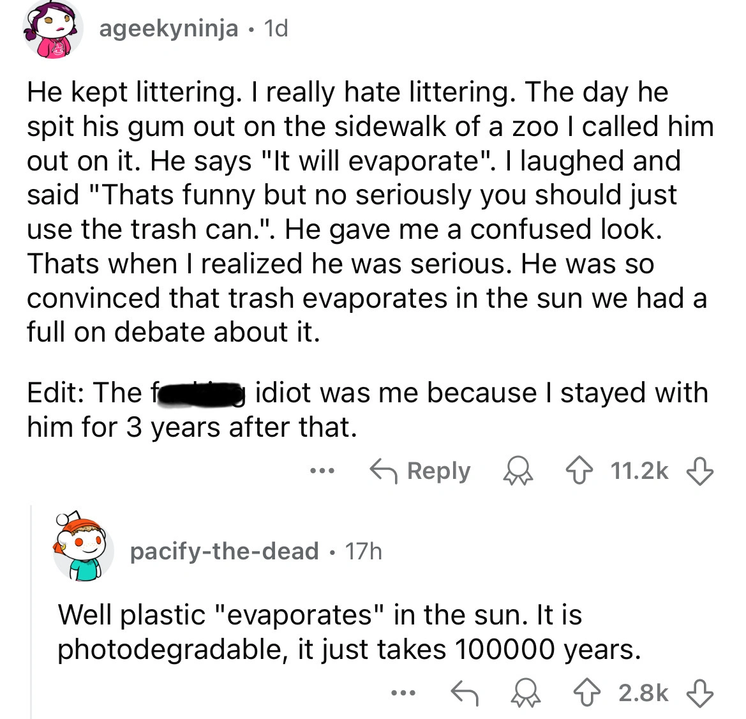This screenshot has height=719, width=746.
Task: Click the 11.2k vote score
Action: [639, 471]
